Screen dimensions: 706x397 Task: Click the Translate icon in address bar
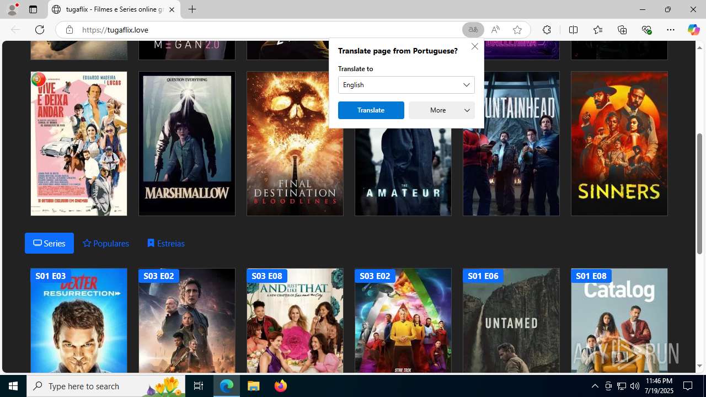(473, 30)
